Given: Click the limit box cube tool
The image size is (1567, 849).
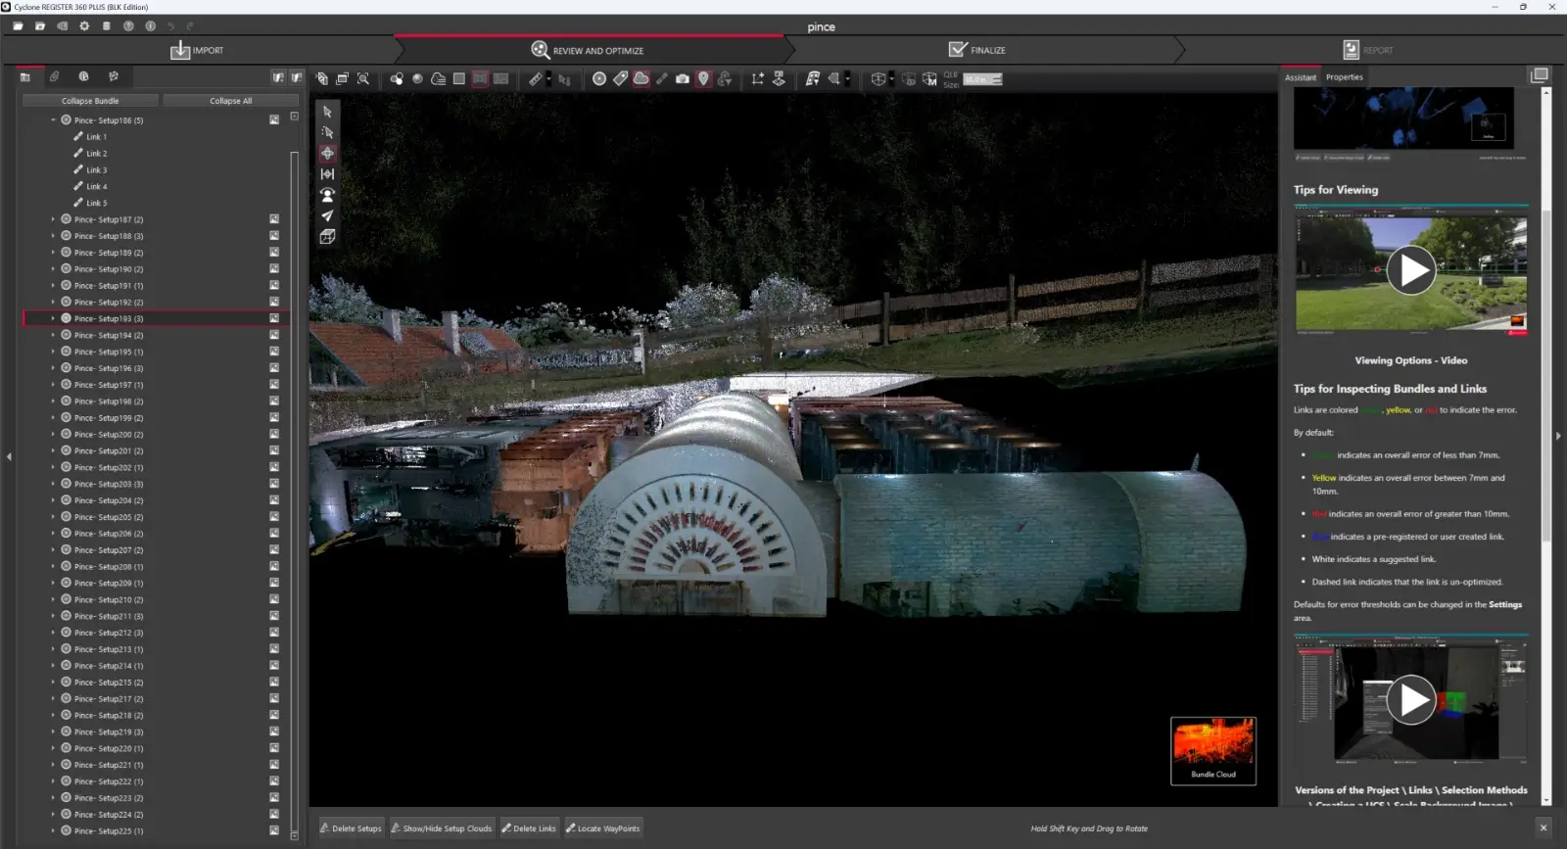Looking at the screenshot, I should click(327, 237).
